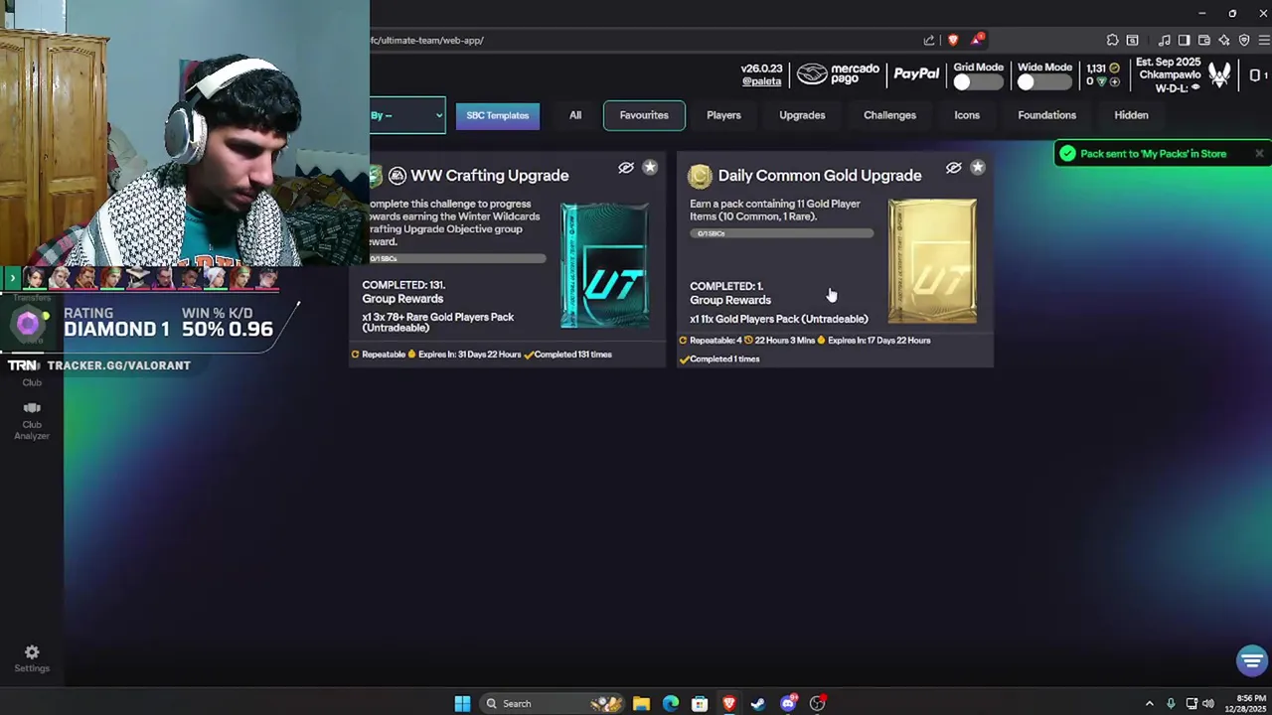Viewport: 1272px width, 715px height.
Task: Open the browser extensions puzzle icon
Action: tap(1112, 40)
